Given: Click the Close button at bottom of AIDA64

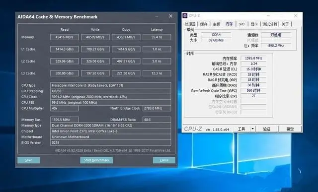Looking at the screenshot, I should tap(164, 160).
